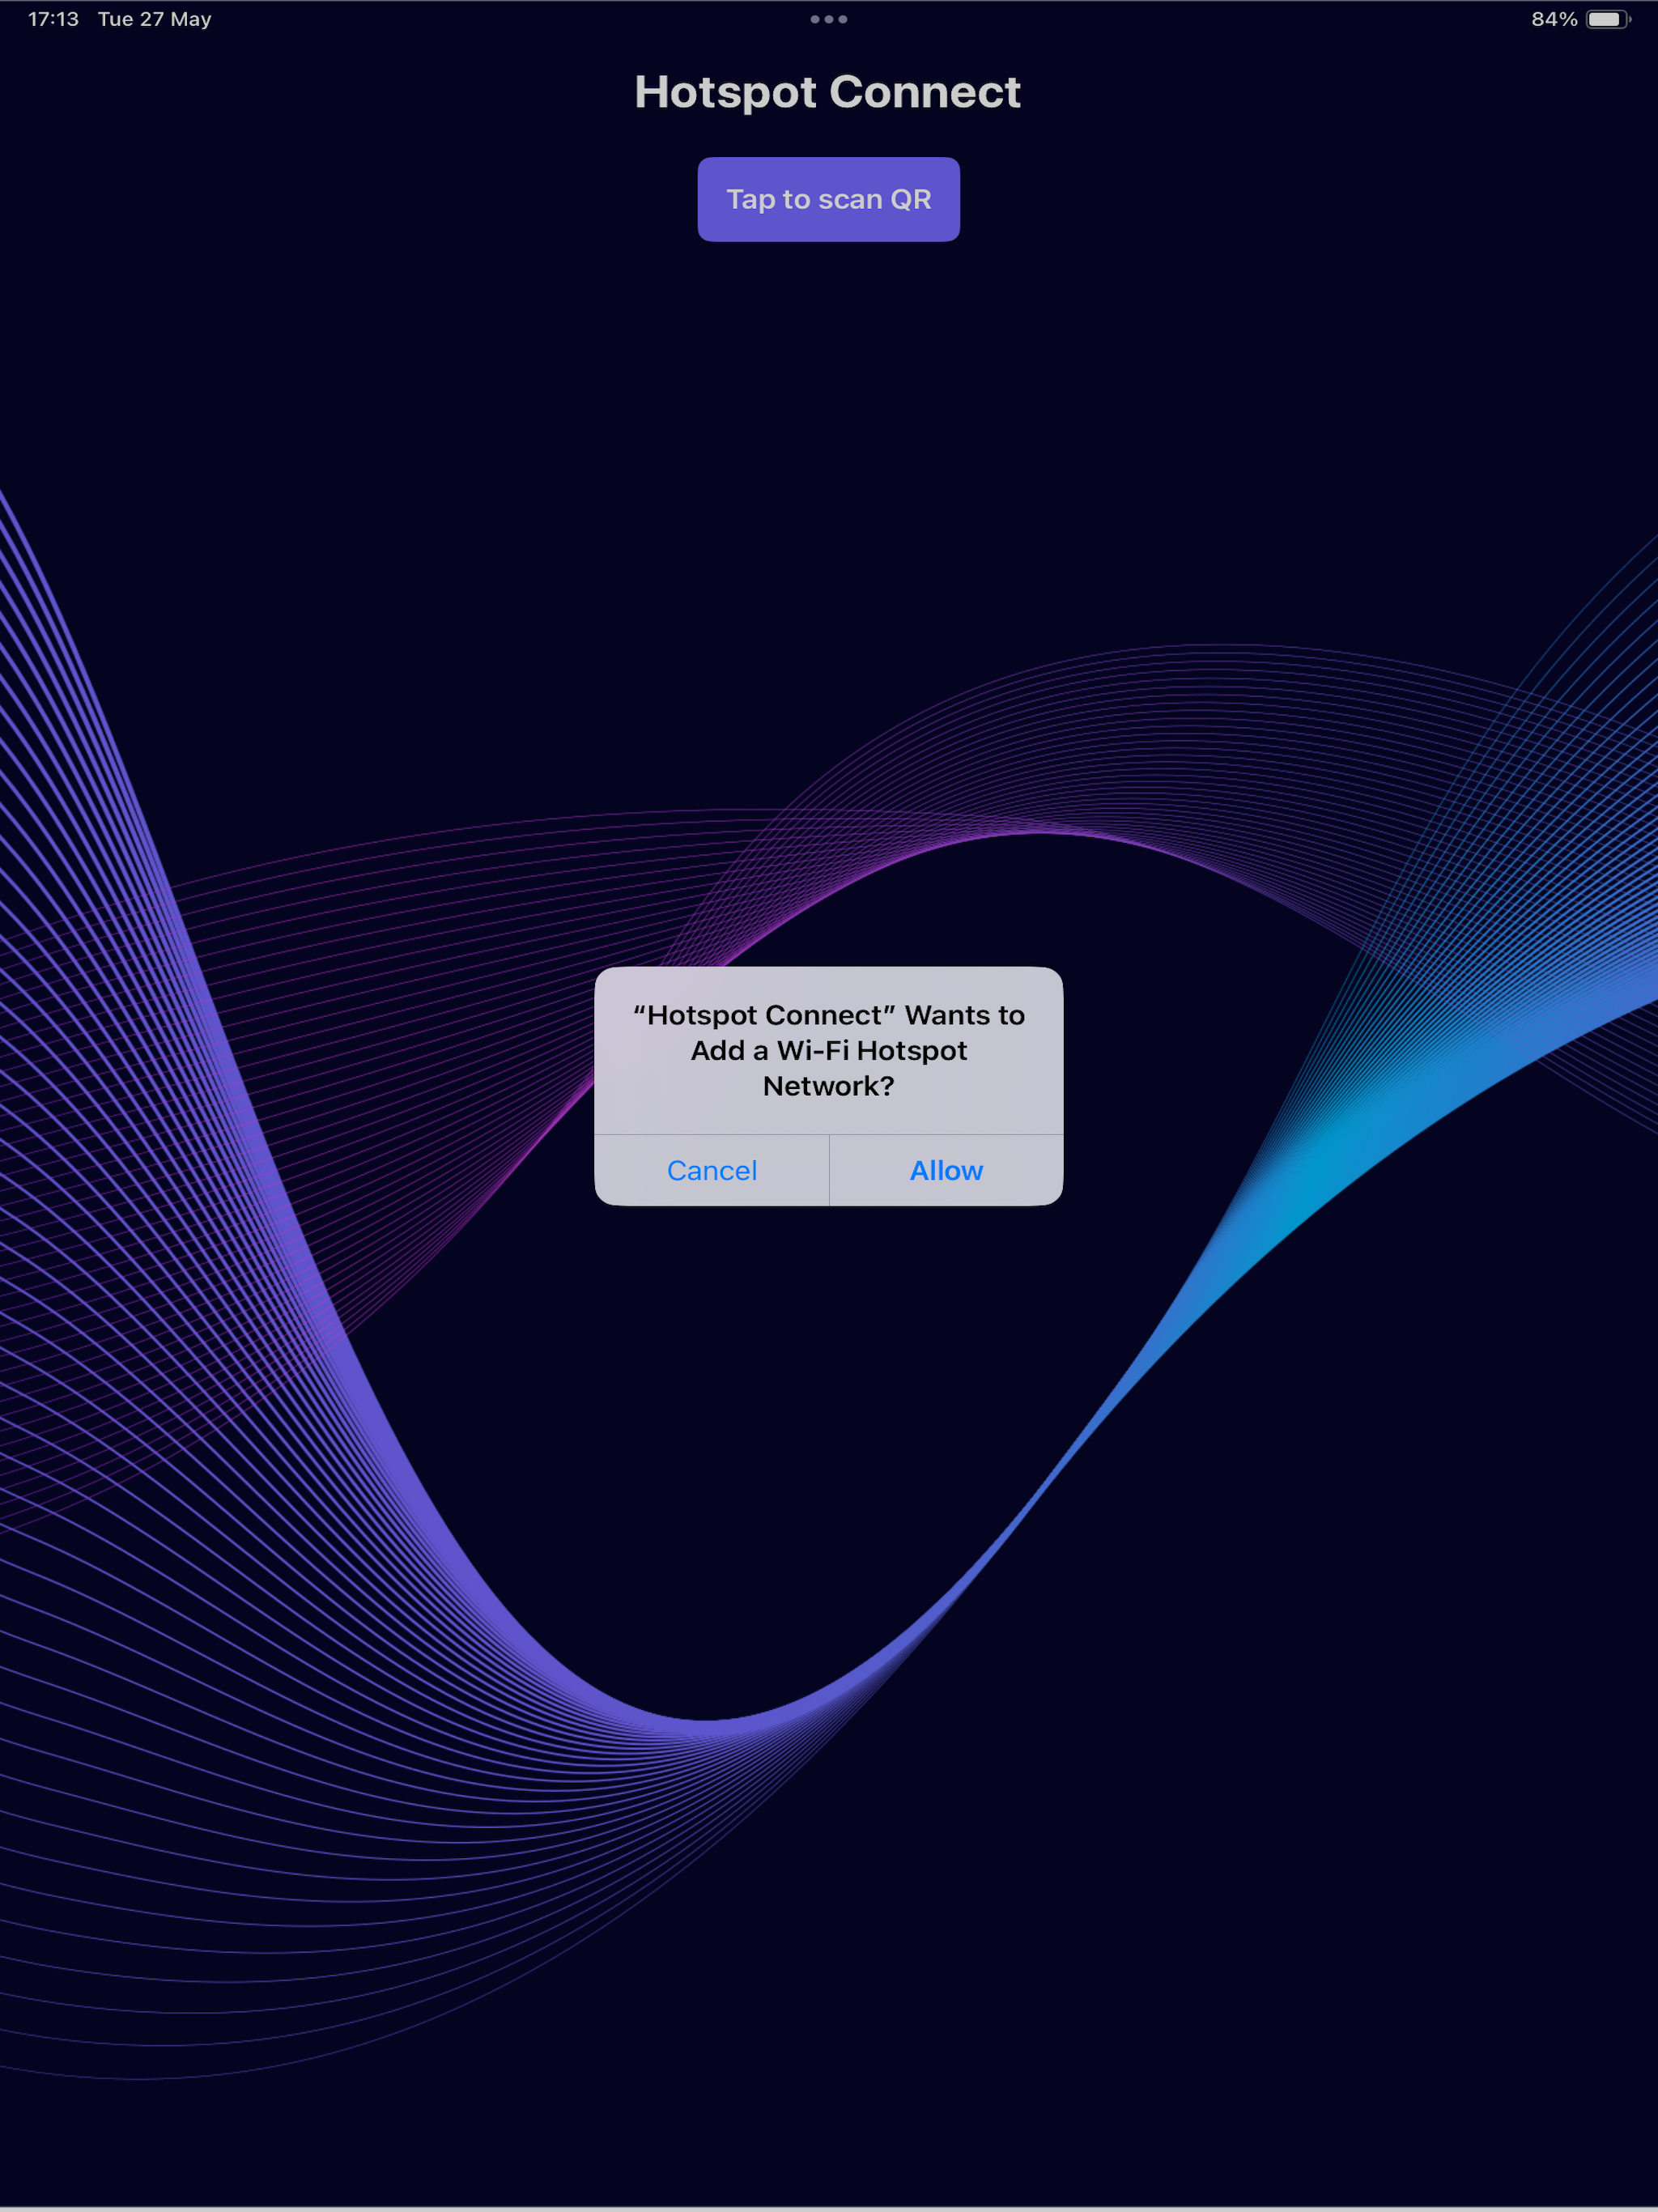Tap the 'Network?' word in alert
Screen dimensions: 1658x2212
point(828,1086)
